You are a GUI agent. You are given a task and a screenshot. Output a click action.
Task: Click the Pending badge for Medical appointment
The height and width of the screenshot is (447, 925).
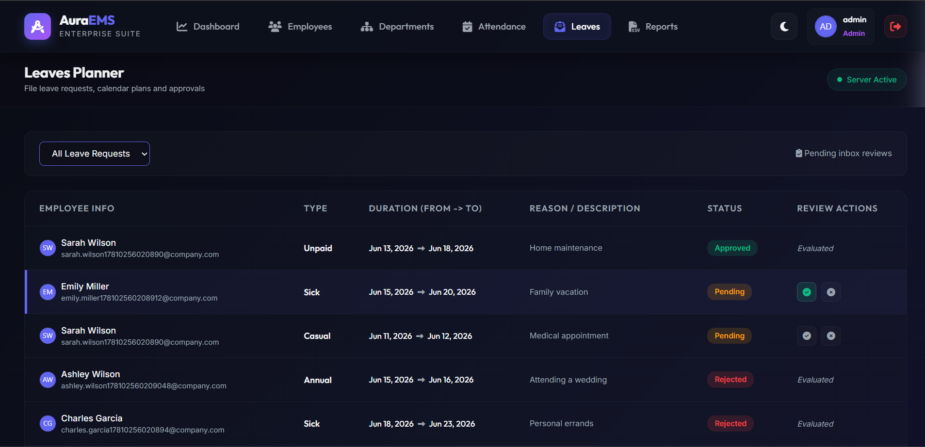pyautogui.click(x=730, y=336)
